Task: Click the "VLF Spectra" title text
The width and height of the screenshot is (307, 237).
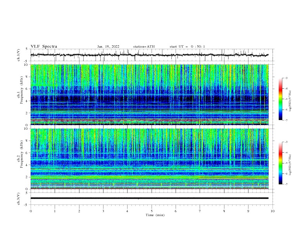Action: (x=44, y=46)
